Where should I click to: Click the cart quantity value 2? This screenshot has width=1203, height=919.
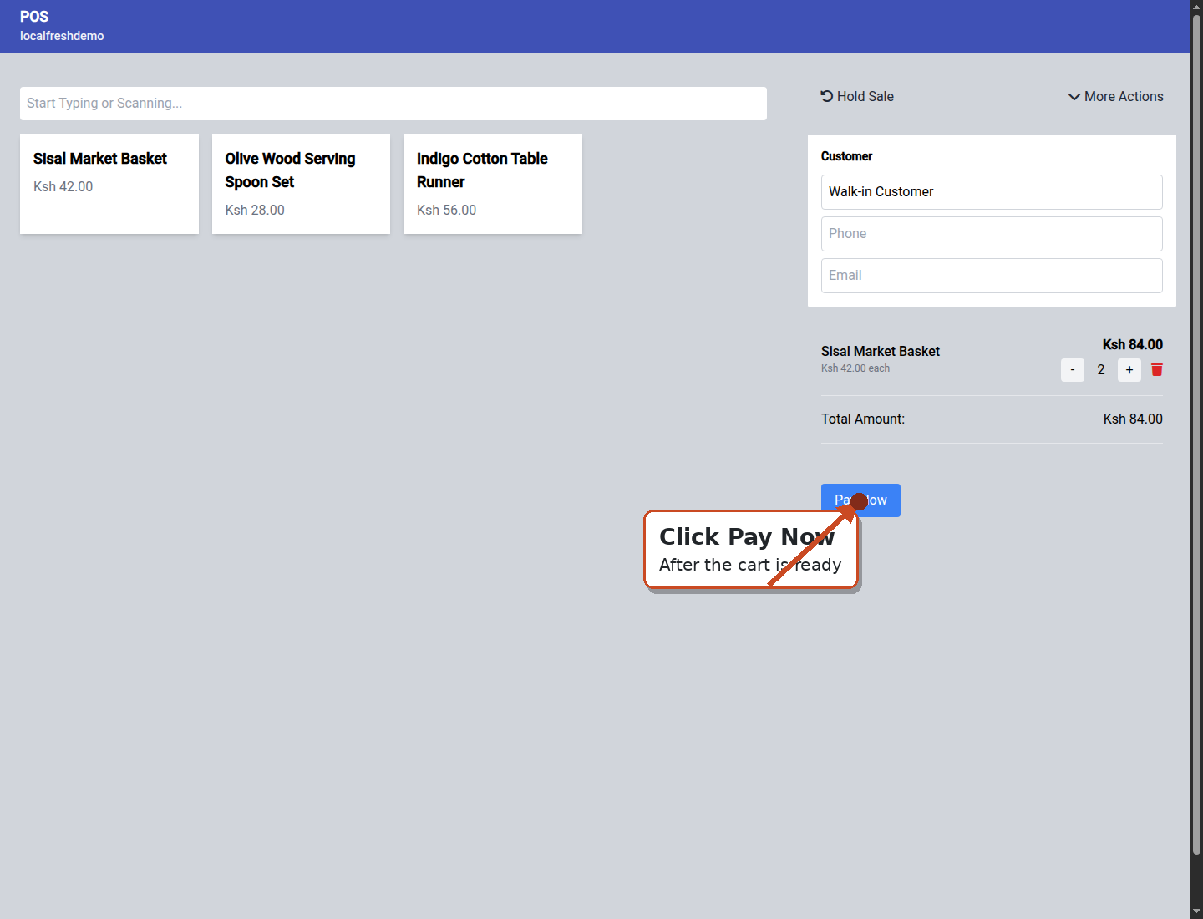point(1101,369)
